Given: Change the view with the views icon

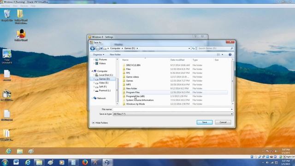Looking at the screenshot, I should [x=218, y=54].
